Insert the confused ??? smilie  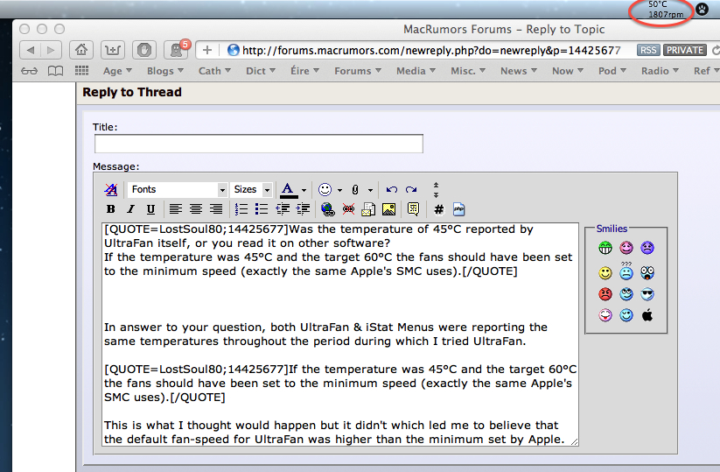tap(626, 271)
